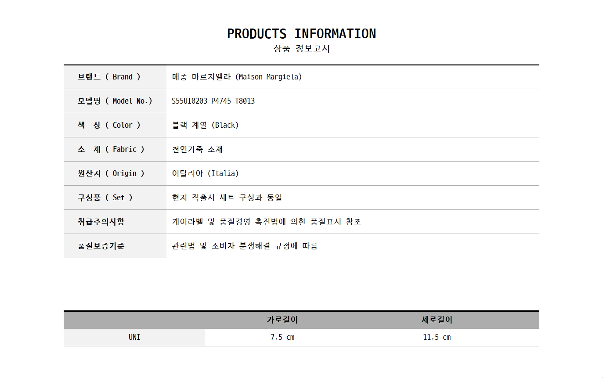Click the 상품 정보고시 subtitle

[301, 49]
